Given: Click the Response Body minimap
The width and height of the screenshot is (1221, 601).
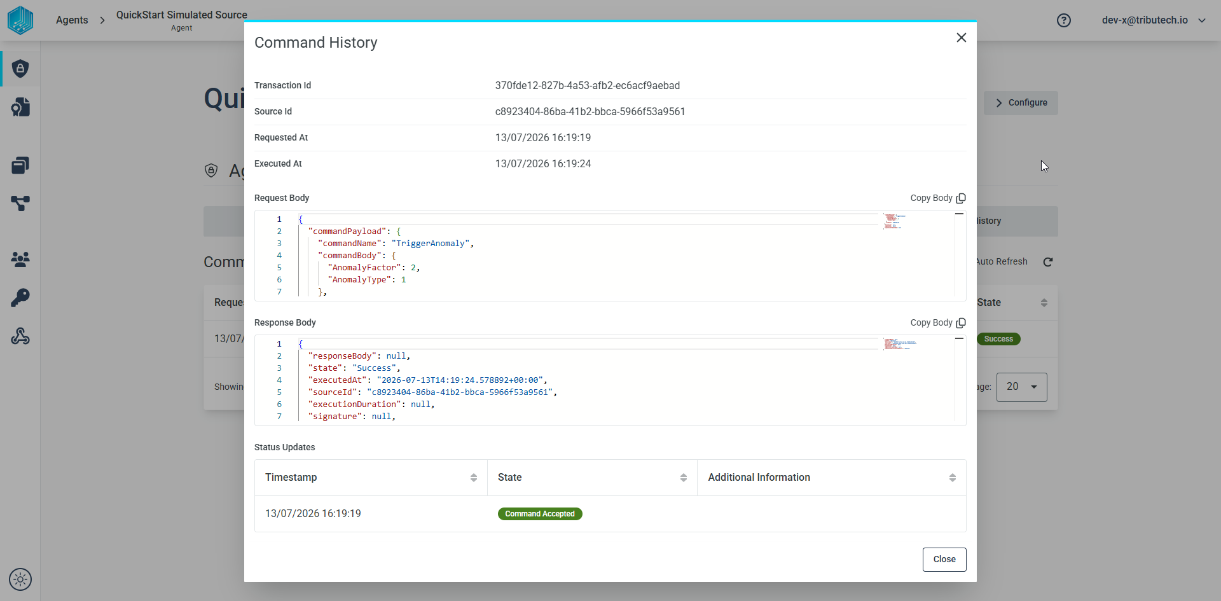Looking at the screenshot, I should tap(900, 344).
